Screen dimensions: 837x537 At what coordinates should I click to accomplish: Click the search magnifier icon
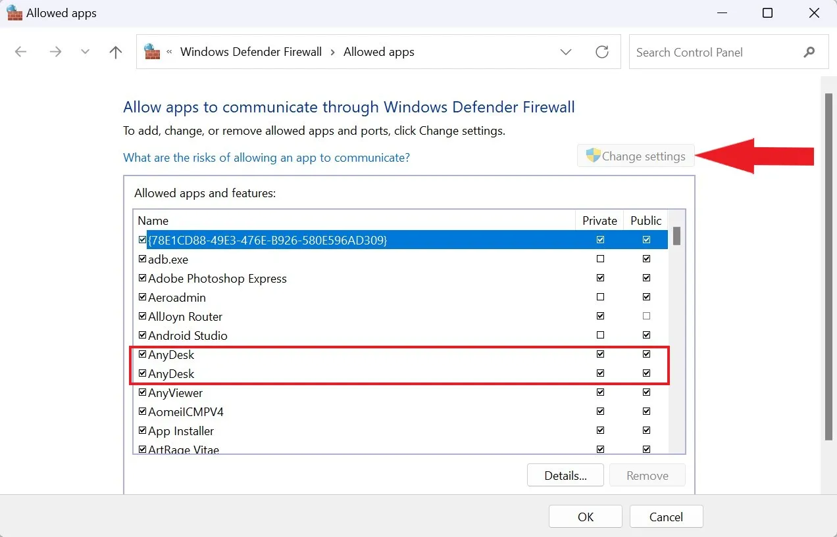coord(809,52)
